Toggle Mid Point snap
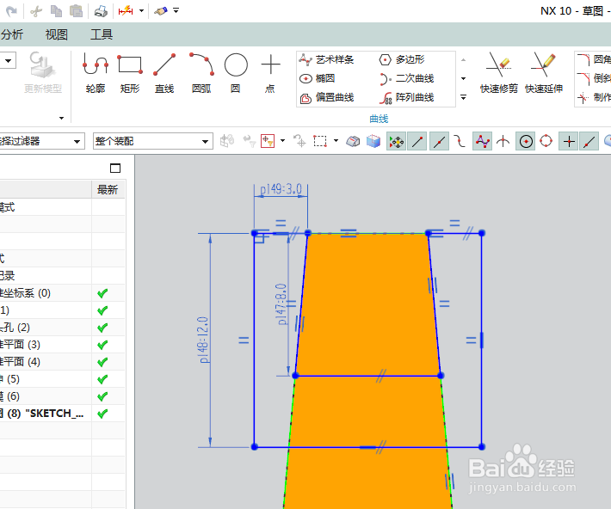The width and height of the screenshot is (611, 509). 439,141
